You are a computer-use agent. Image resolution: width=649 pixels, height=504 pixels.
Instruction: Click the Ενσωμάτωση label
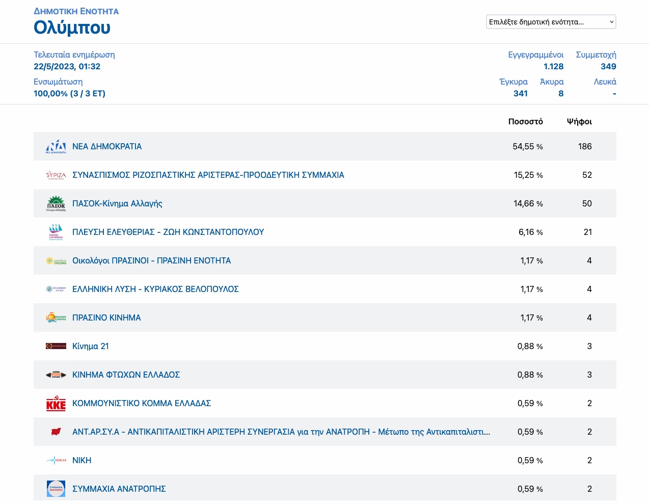[58, 82]
